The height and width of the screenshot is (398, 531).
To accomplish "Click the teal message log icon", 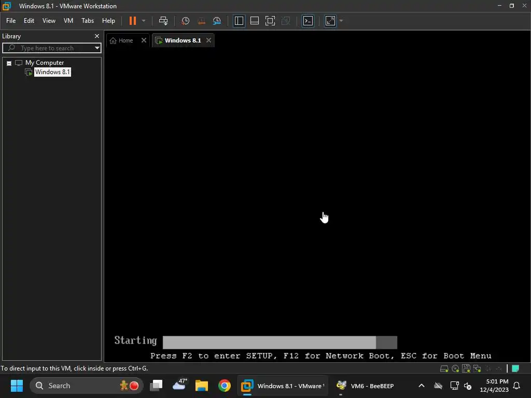I will 515,368.
